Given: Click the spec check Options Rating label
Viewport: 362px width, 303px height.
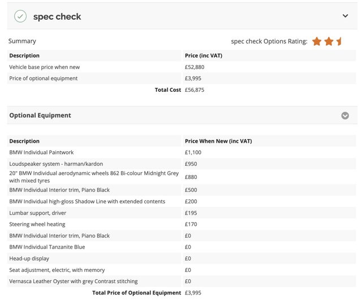Looking at the screenshot, I should pyautogui.click(x=269, y=41).
